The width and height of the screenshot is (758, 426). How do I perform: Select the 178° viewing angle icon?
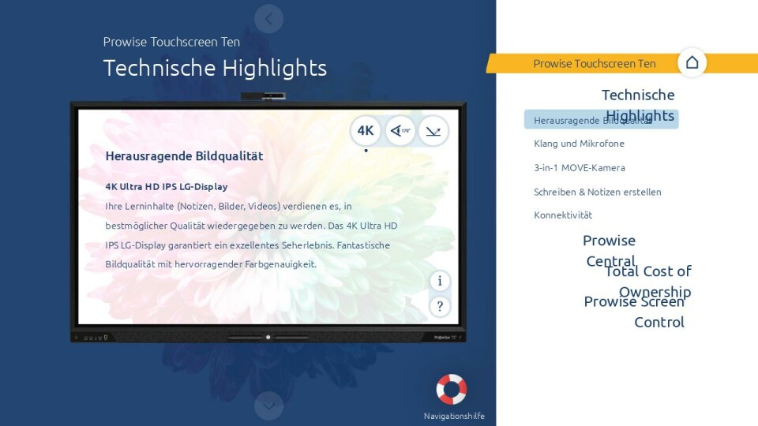400,130
